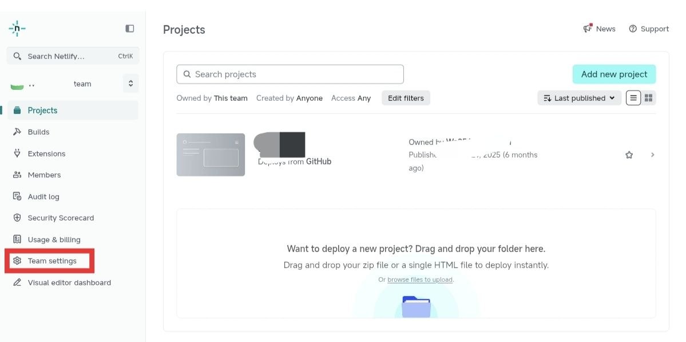Image resolution: width=686 pixels, height=342 pixels.
Task: Open the project via right chevron
Action: (x=653, y=155)
